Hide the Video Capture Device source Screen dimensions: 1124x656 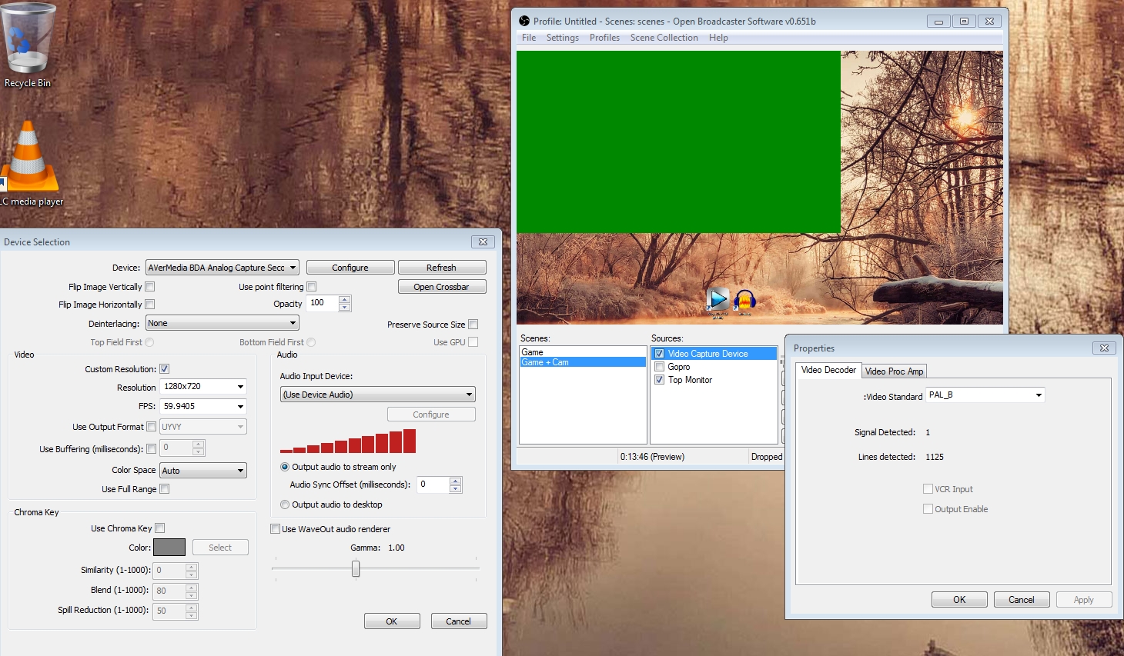[x=659, y=354]
